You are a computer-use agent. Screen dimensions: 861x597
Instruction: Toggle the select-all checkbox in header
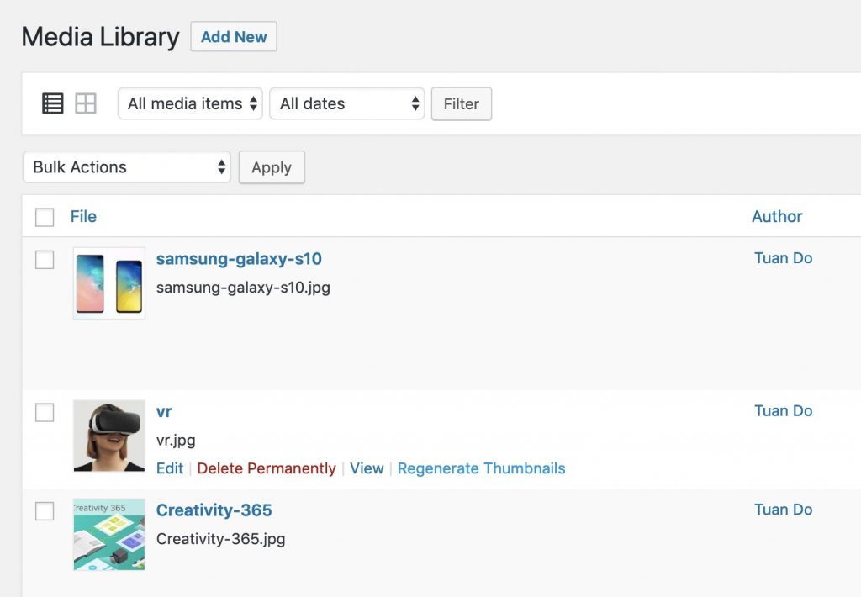45,217
